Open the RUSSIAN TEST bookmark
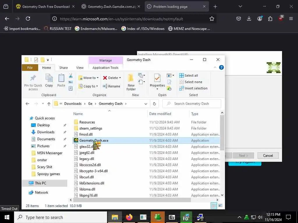This screenshot has width=298, height=223. tap(58, 29)
